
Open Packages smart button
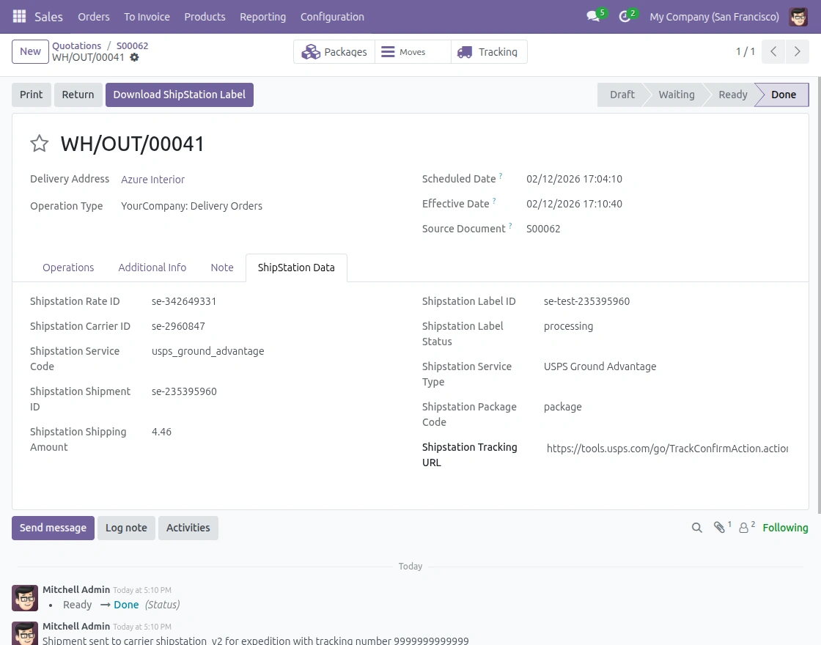[x=334, y=52]
